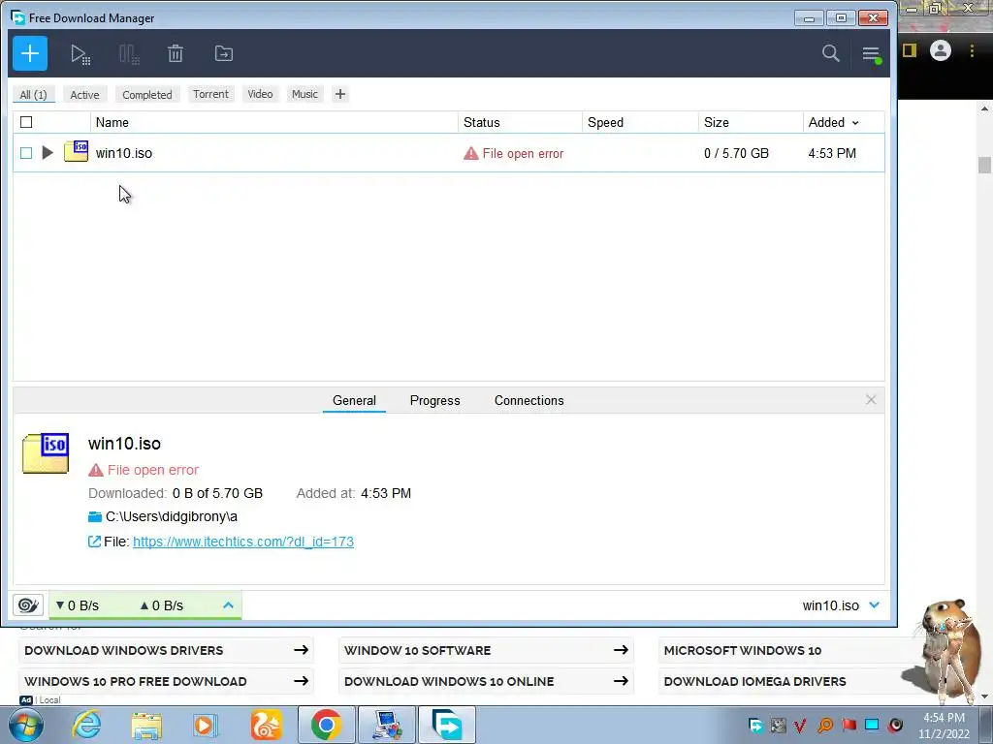
Task: Open the itechtics.com download URL link
Action: [243, 542]
